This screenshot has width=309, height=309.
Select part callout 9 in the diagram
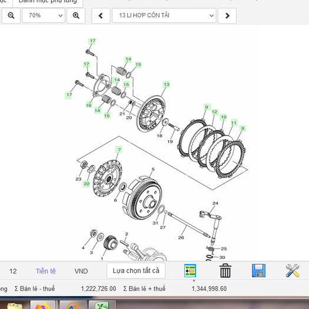207,107
